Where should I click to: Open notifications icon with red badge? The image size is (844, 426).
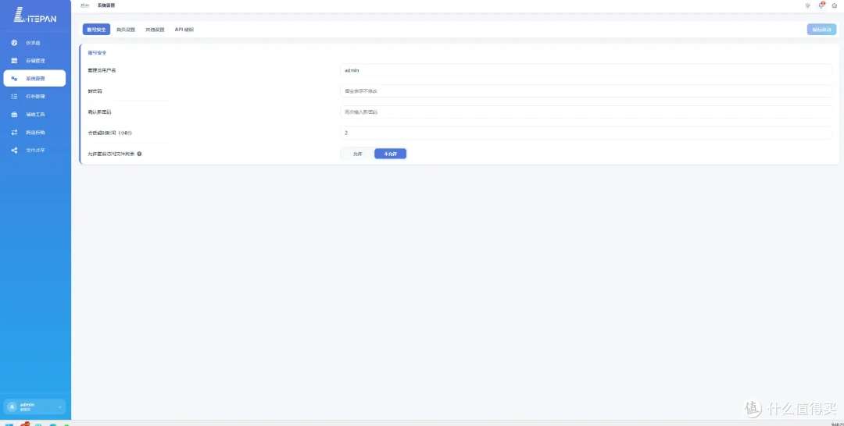click(821, 5)
